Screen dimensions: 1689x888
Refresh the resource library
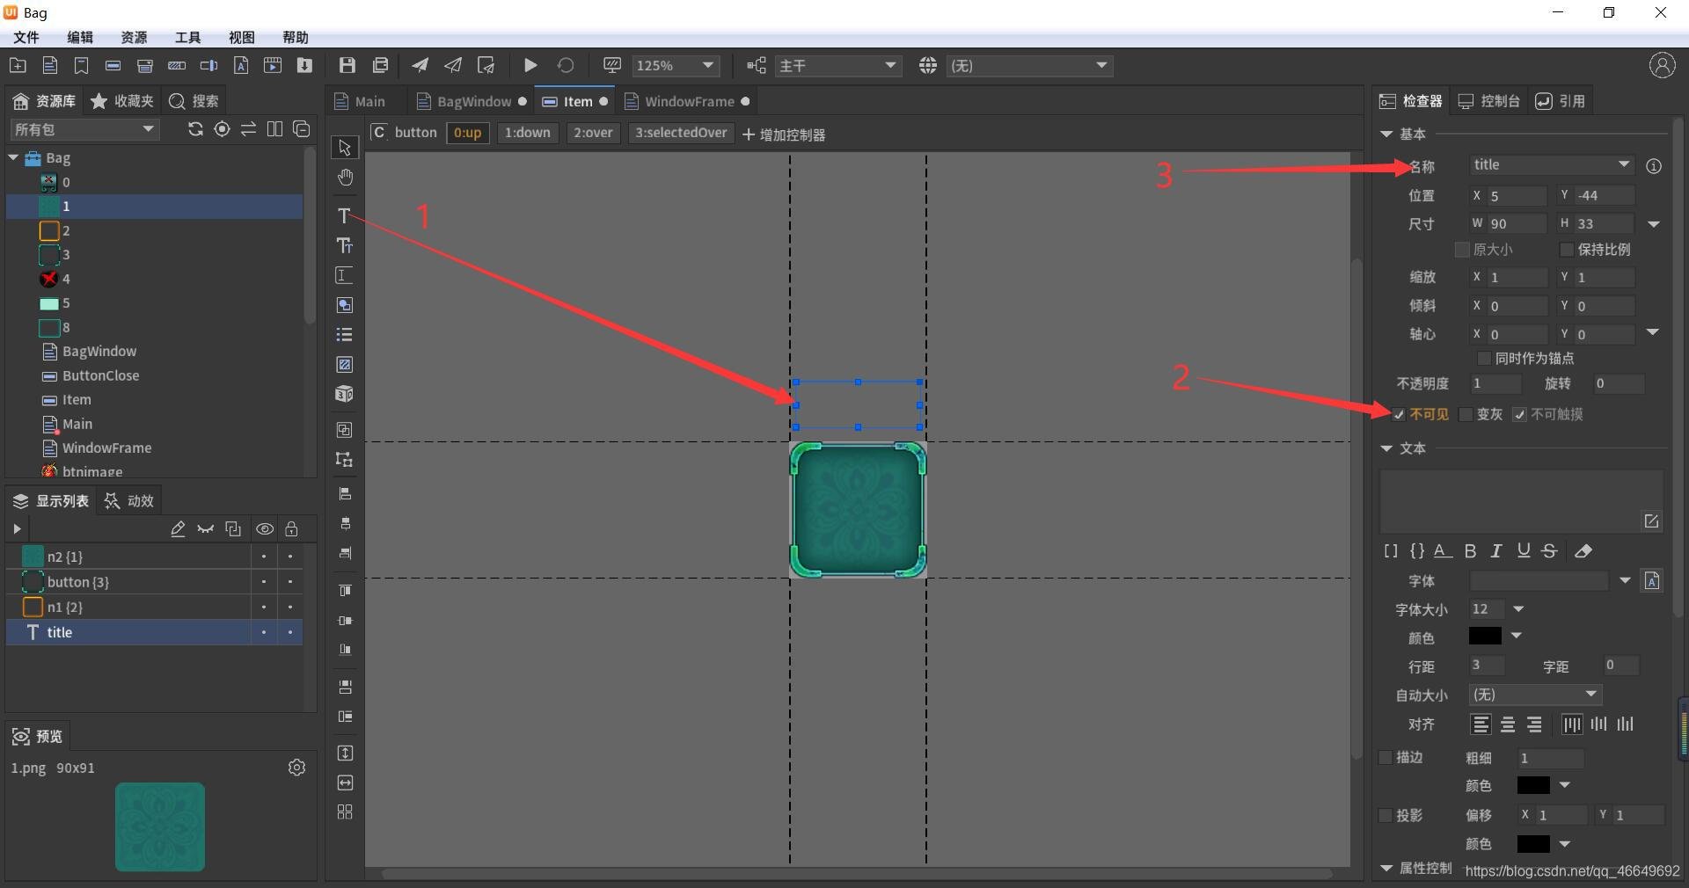coord(195,129)
